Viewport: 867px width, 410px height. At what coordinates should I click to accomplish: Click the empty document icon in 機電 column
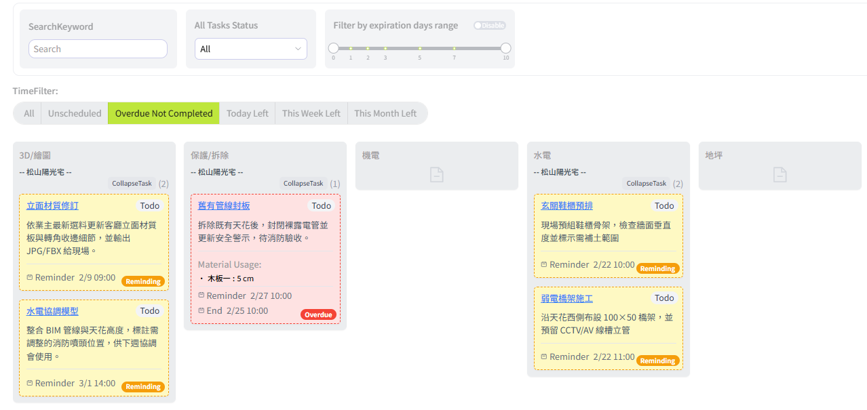(437, 175)
